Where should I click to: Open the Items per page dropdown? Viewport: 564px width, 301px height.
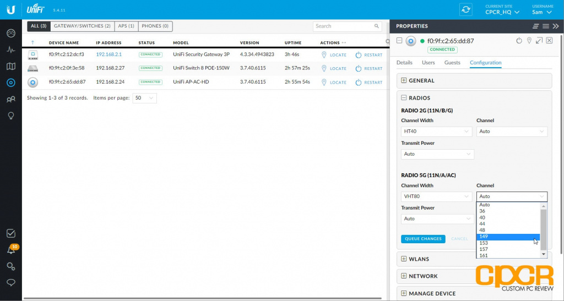[145, 98]
